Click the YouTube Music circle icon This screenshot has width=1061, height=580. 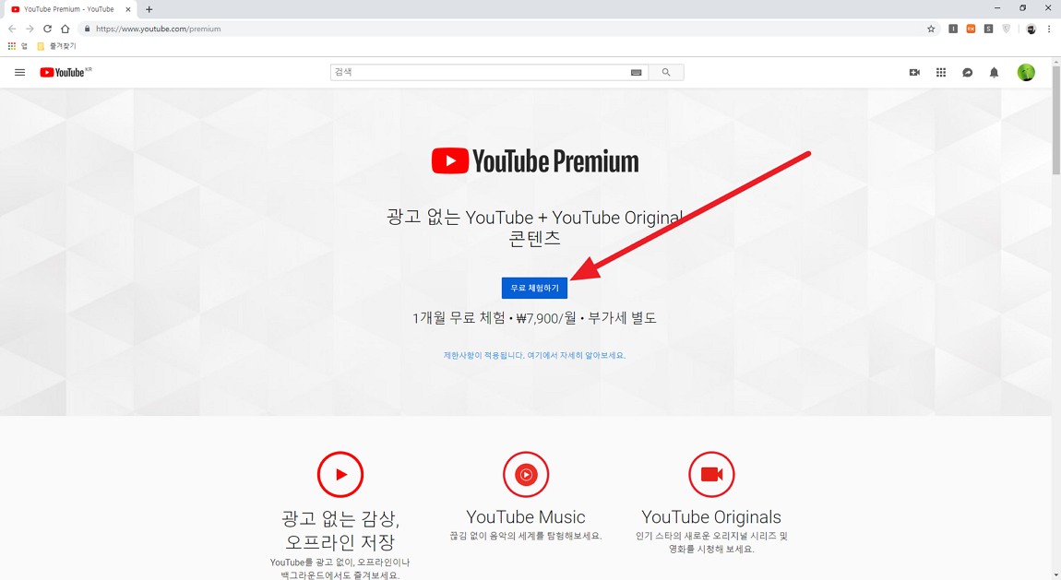(526, 475)
